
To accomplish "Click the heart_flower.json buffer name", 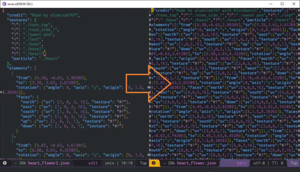I will pyautogui.click(x=197, y=163).
